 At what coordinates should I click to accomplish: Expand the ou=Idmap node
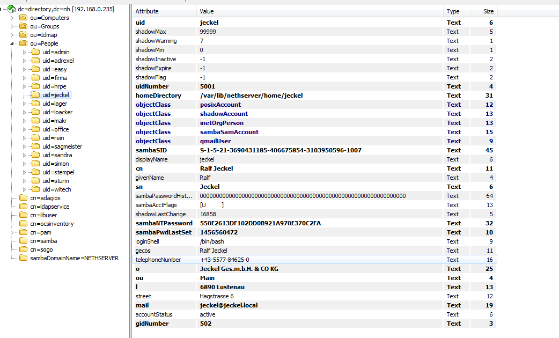[12, 35]
